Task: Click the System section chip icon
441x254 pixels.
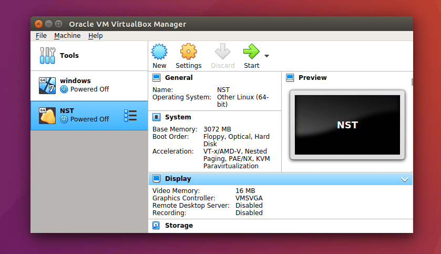Action: 157,117
